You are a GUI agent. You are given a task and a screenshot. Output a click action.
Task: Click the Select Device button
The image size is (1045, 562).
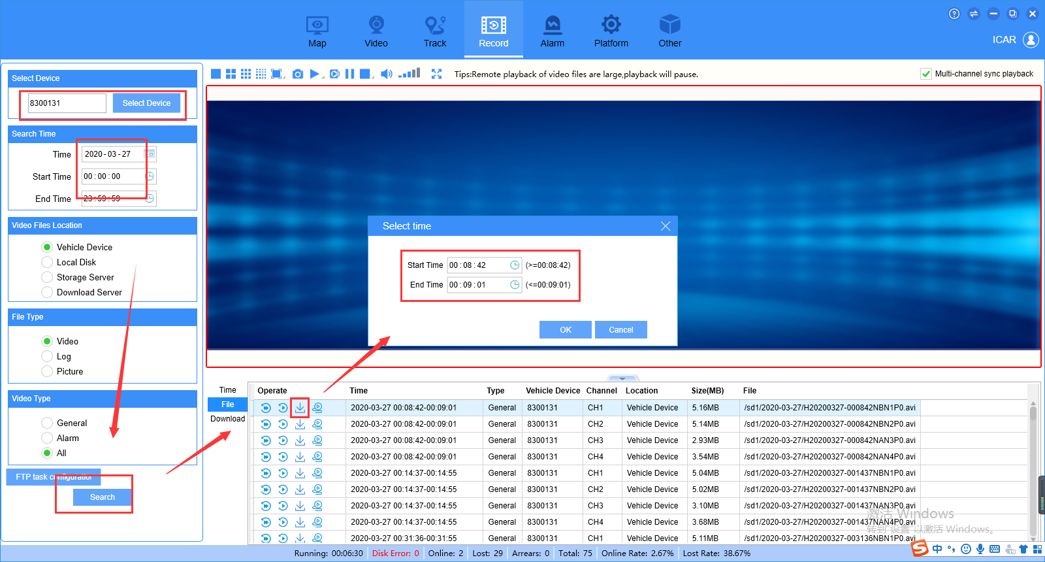click(x=146, y=103)
